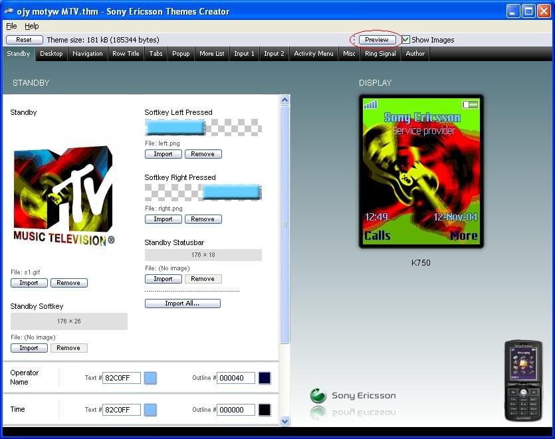Click the app icon in the title bar
555x439 pixels.
(9, 11)
